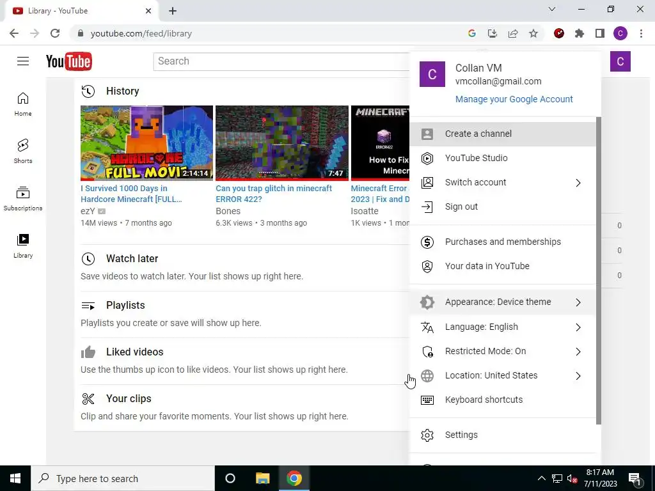Click the Google icon in the address bar

(472, 33)
